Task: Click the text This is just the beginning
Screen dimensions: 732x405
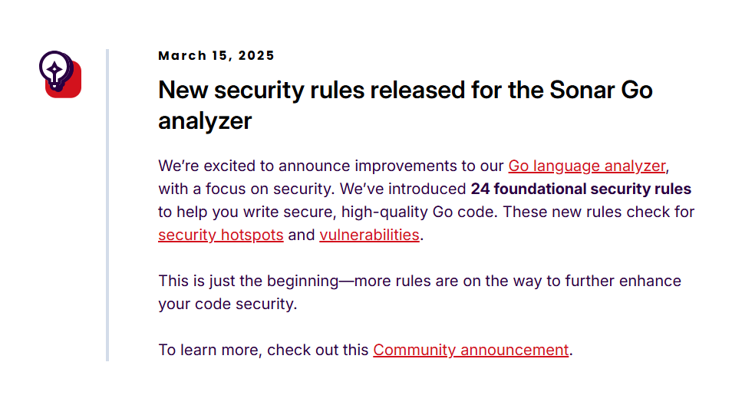Action: pyautogui.click(x=249, y=281)
